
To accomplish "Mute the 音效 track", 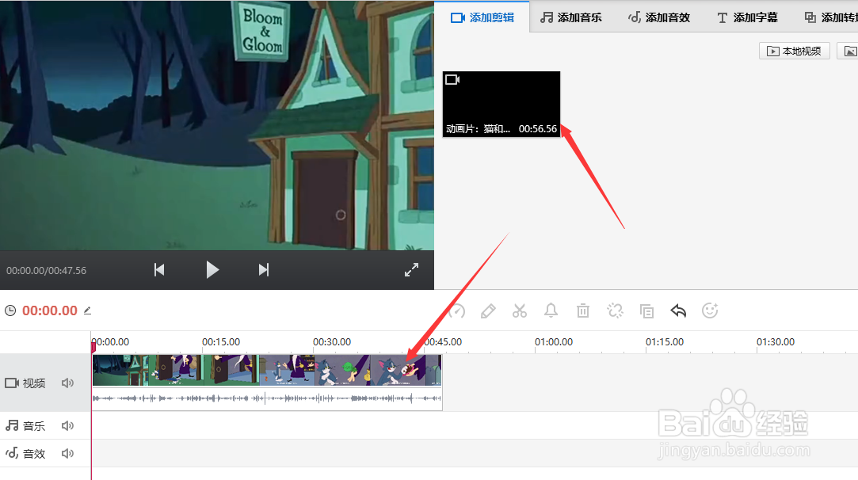I will pyautogui.click(x=68, y=453).
